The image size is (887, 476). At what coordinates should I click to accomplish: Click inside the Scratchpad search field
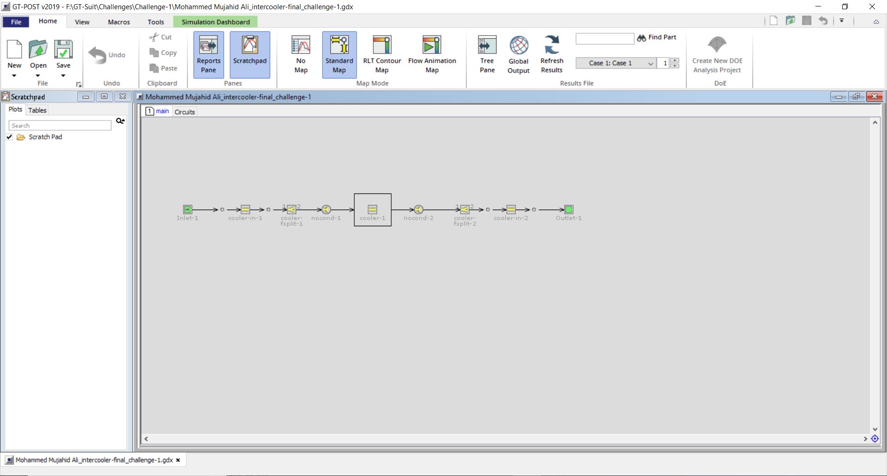[x=59, y=125]
